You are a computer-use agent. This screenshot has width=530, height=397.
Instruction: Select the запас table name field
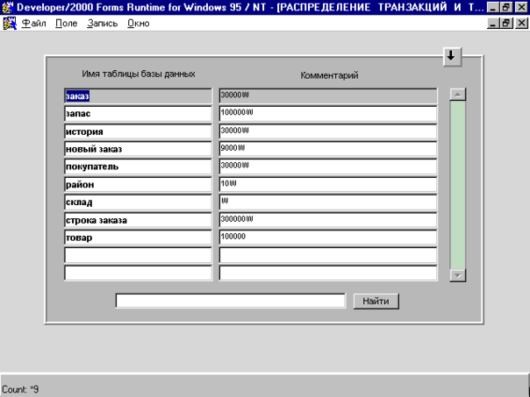tap(139, 114)
